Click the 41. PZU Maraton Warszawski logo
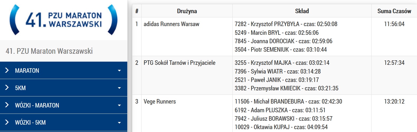The width and height of the screenshot is (417, 132). coord(63,20)
